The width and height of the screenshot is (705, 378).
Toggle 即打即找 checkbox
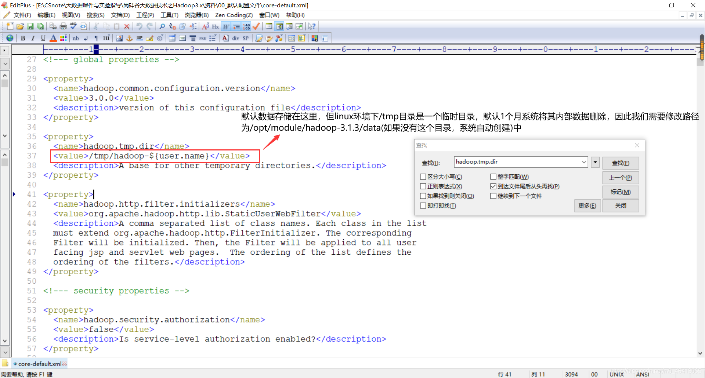pos(423,206)
